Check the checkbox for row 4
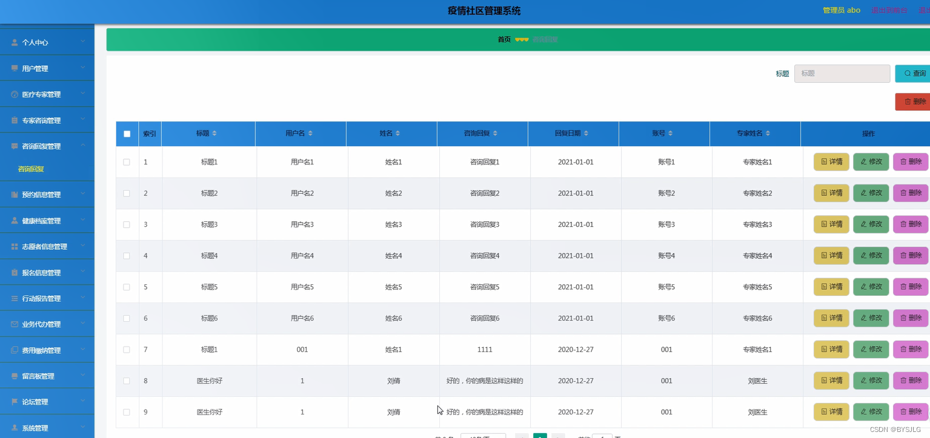Screen dimensions: 930x438 [127, 256]
